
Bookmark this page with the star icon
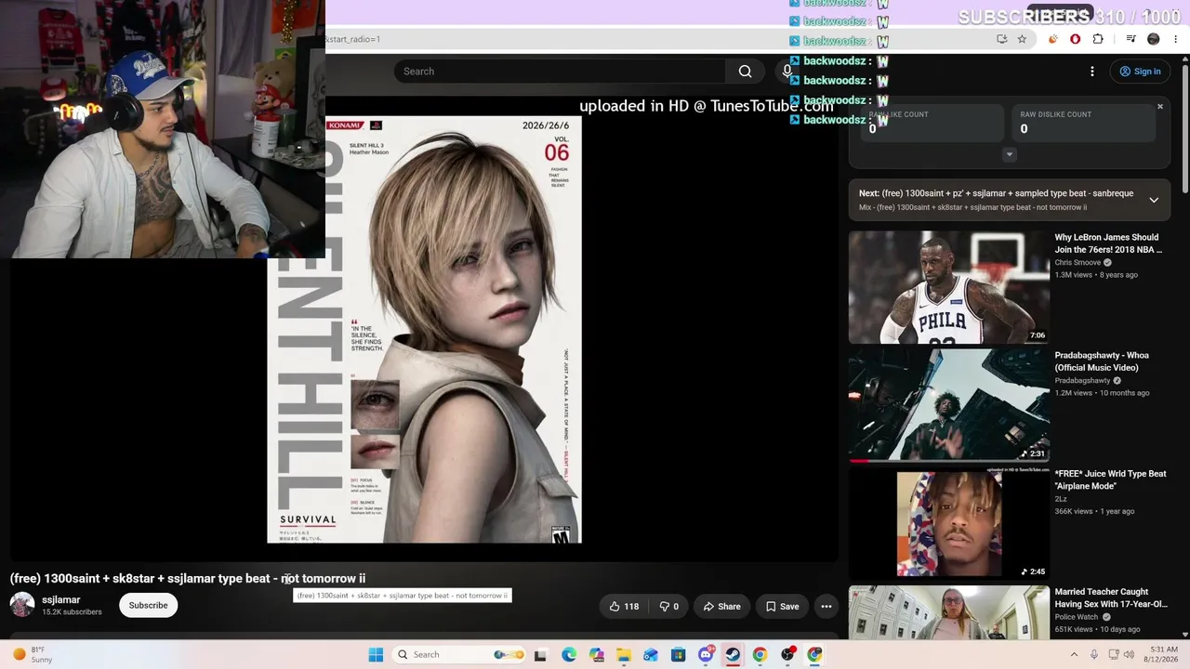[1022, 39]
